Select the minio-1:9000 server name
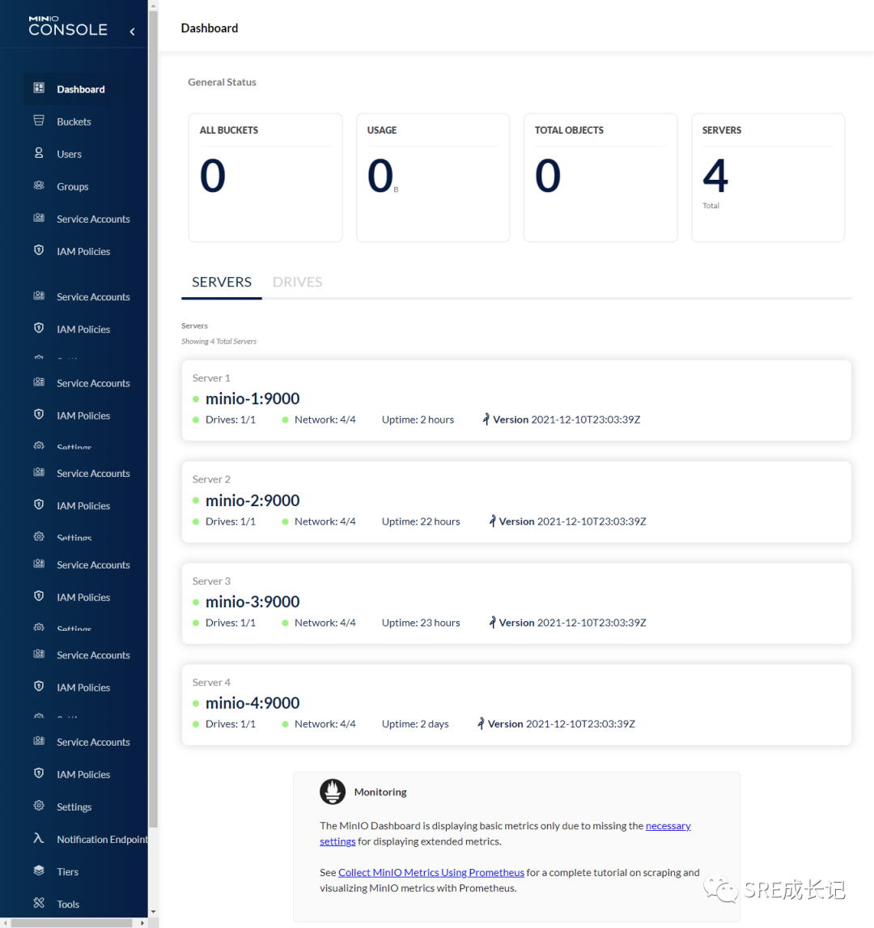 [252, 399]
